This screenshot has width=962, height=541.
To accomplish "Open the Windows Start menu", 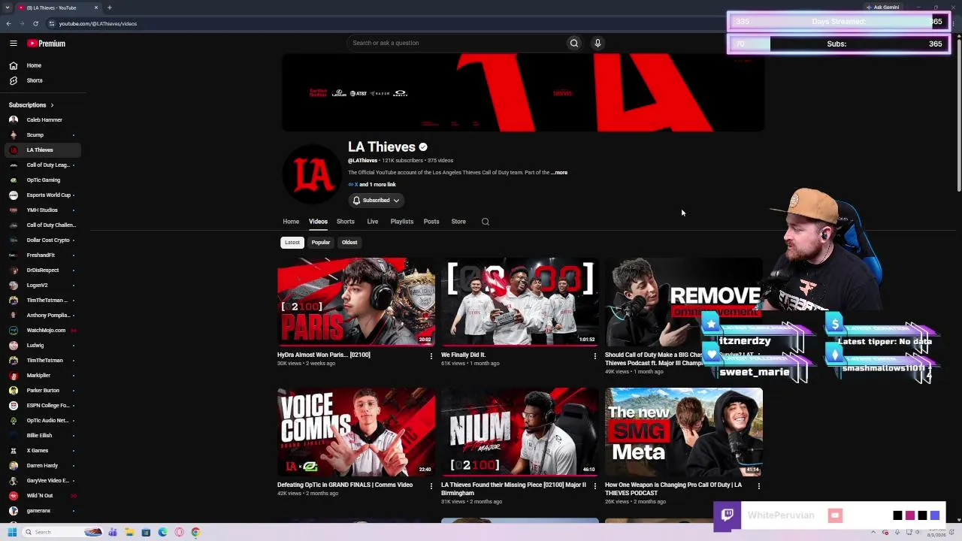I will coord(12,532).
